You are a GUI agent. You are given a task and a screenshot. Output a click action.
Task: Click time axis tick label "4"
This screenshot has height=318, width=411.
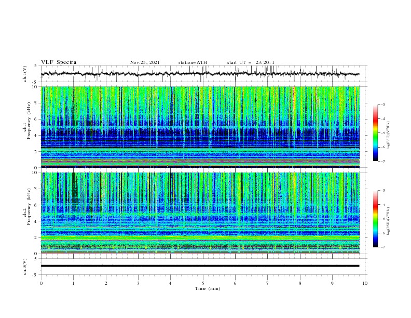tap(170, 283)
